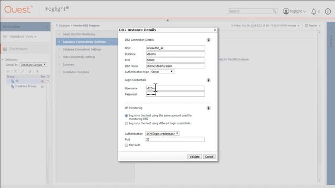Open the SSH authentication dropdown
Screen dimensions: 335x188
(162, 134)
